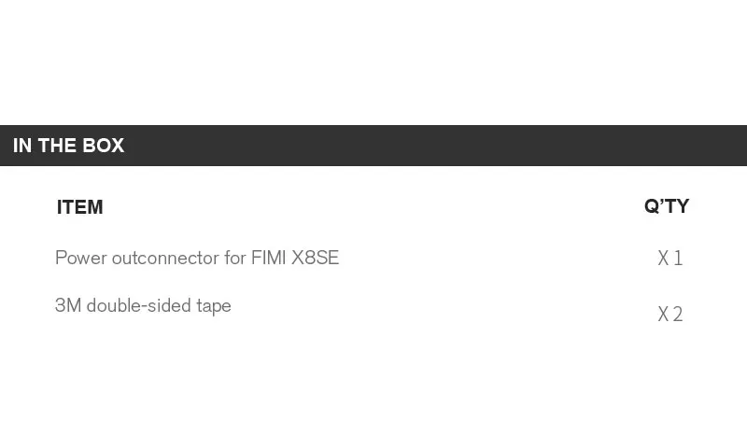
Task: Click the IN THE BOX heading
Action: click(68, 146)
